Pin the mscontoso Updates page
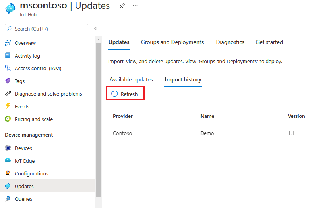The image size is (314, 208). pos(122,6)
